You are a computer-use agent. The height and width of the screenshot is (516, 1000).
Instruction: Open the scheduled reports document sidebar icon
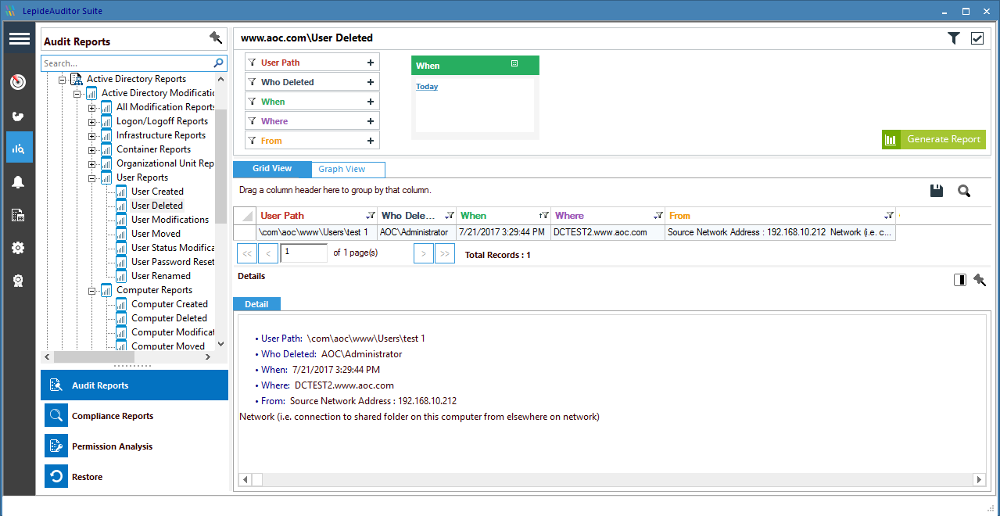pos(19,215)
